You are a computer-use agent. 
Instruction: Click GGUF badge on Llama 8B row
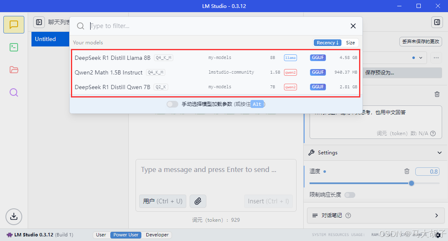(318, 58)
